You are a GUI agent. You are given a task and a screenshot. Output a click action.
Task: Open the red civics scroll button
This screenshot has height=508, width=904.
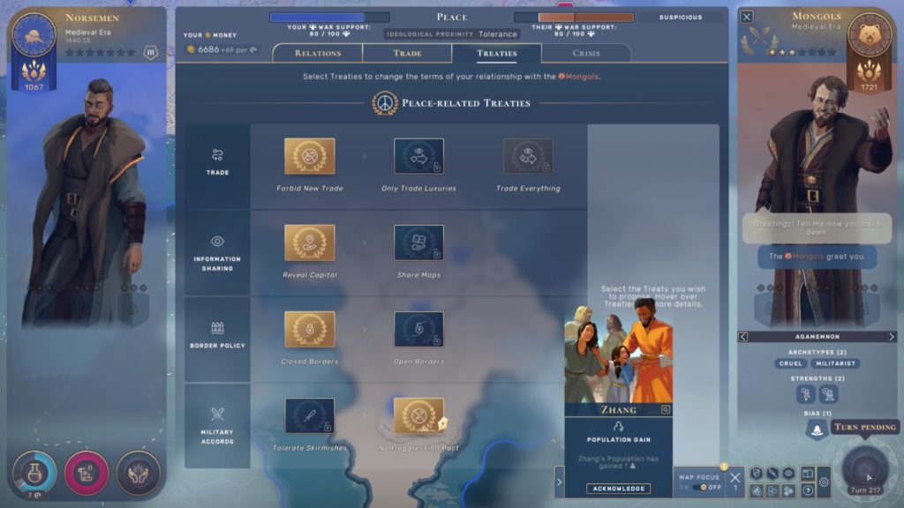[x=87, y=473]
